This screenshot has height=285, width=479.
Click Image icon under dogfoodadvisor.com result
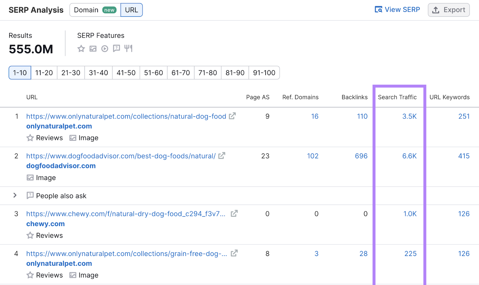(x=30, y=178)
